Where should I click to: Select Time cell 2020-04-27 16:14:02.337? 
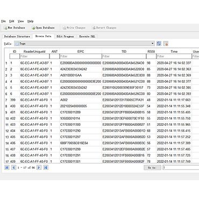[x=174, y=63]
